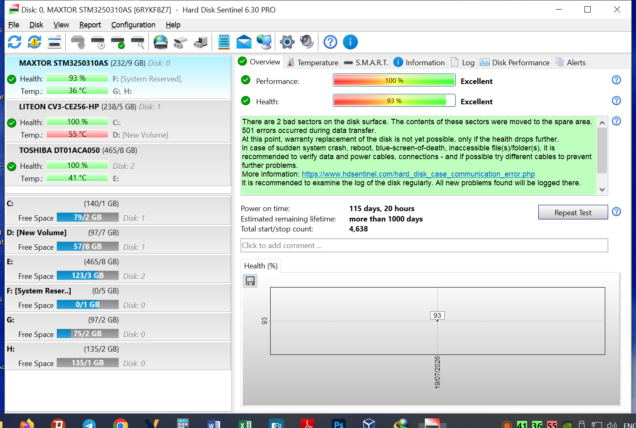The height and width of the screenshot is (428, 636).
Task: Switch to the Alerts tab
Action: [x=571, y=62]
